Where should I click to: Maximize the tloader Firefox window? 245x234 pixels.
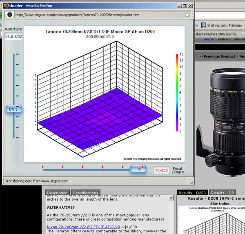click(185, 6)
